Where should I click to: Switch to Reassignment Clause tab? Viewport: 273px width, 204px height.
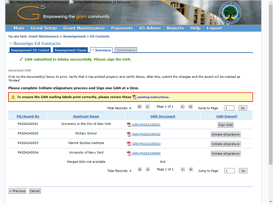click(x=70, y=50)
